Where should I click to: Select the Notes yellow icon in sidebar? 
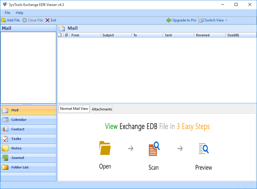[5, 148]
